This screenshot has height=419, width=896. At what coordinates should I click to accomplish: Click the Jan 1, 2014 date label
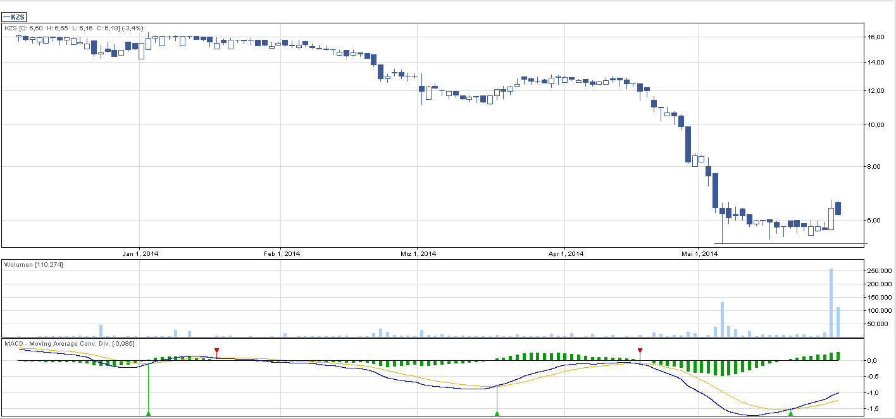pos(140,254)
